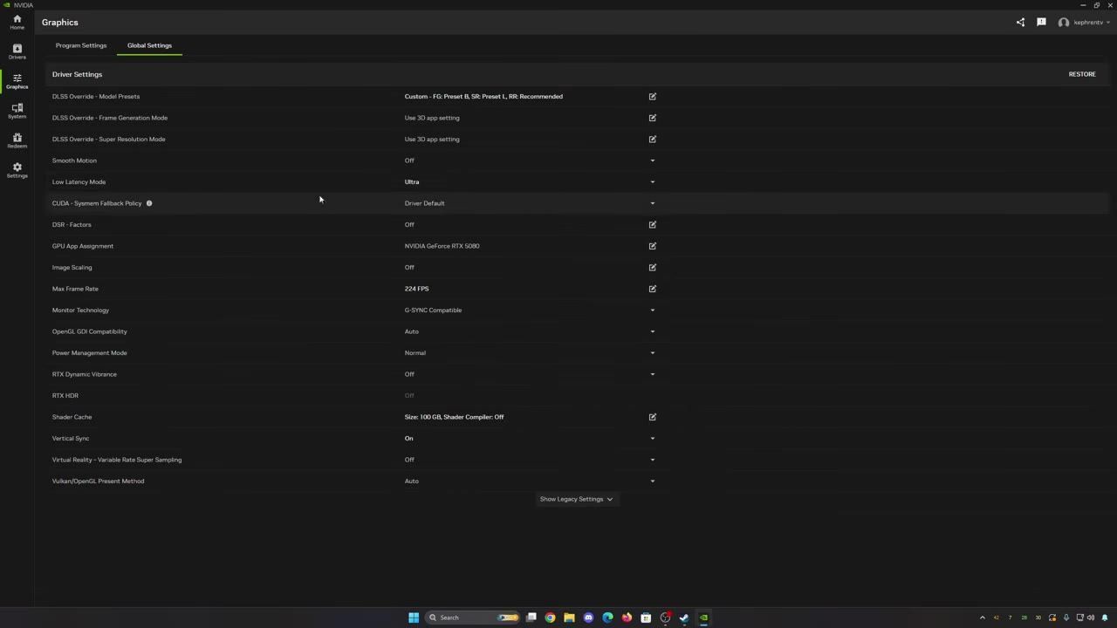Click the Ultra value of Low Latency Mode
1117x628 pixels.
point(412,181)
